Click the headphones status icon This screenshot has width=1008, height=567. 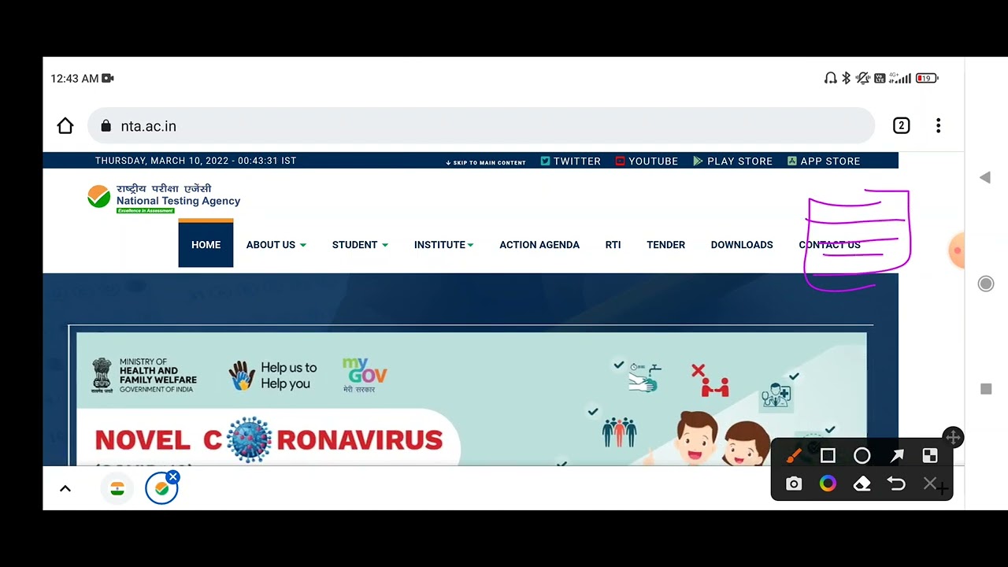pos(830,79)
